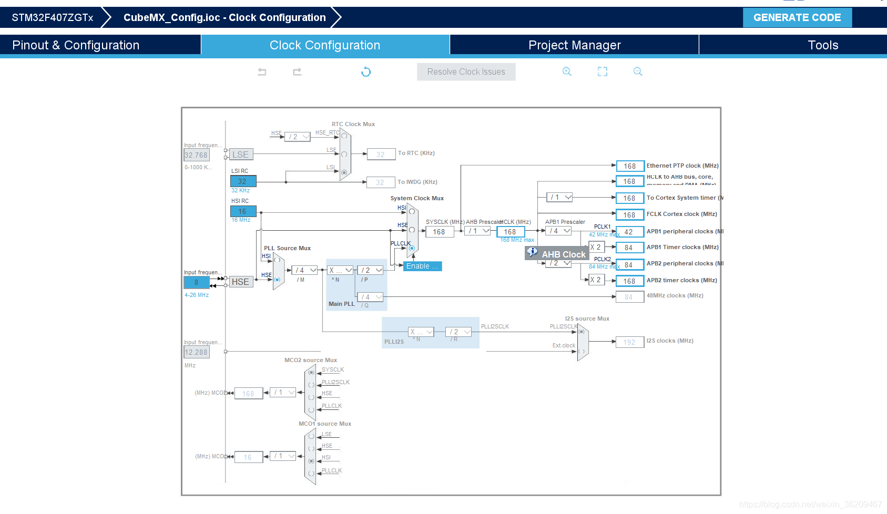This screenshot has width=887, height=514.
Task: Open the PLL /M divider dropdown
Action: [x=304, y=270]
